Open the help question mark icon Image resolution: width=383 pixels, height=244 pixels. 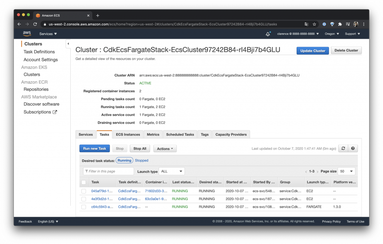coord(353,148)
